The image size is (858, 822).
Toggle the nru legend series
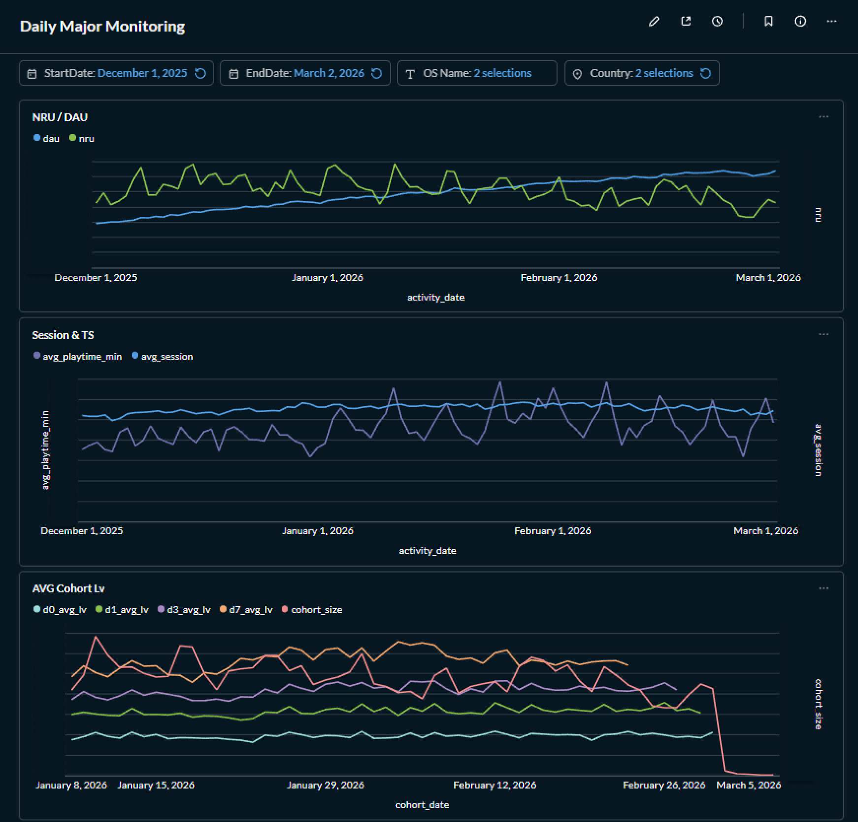pos(82,138)
